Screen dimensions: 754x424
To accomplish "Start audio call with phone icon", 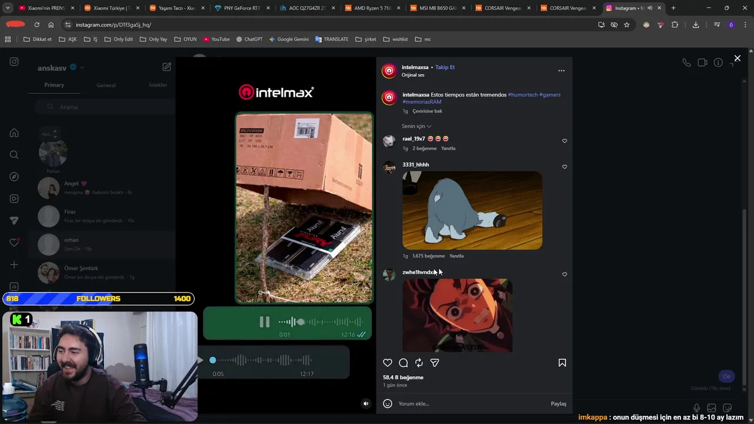I will [686, 62].
